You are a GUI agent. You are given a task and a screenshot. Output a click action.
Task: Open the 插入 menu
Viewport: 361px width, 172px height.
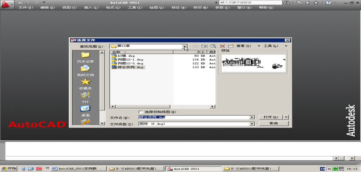(91, 7)
